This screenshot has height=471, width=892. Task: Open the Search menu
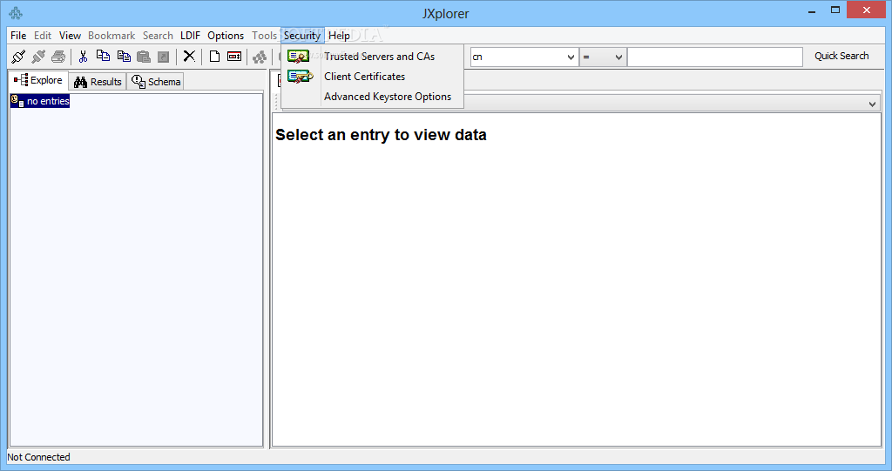[158, 36]
